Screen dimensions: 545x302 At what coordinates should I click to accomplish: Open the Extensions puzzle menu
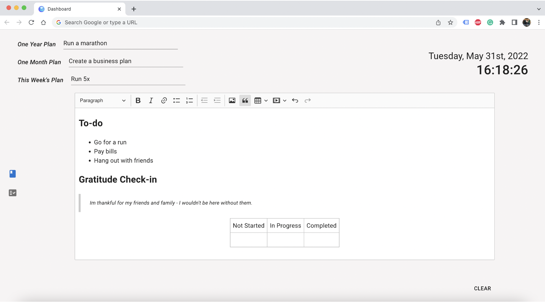tap(502, 22)
